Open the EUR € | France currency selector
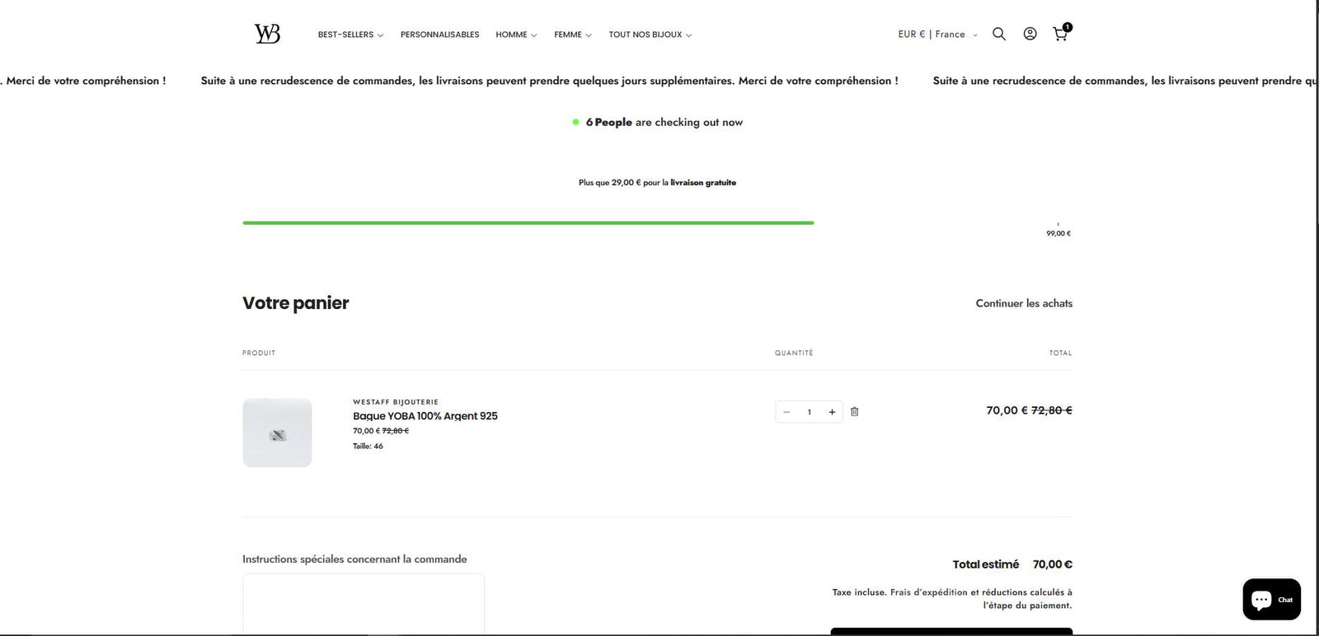This screenshot has height=636, width=1319. pos(937,35)
